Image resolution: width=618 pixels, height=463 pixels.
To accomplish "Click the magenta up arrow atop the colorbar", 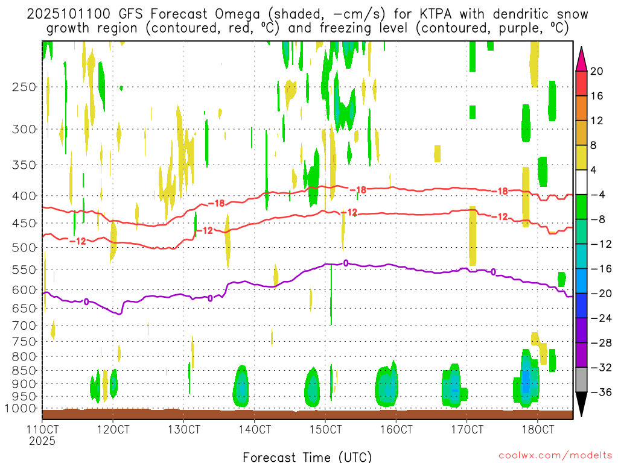I will 582,58.
